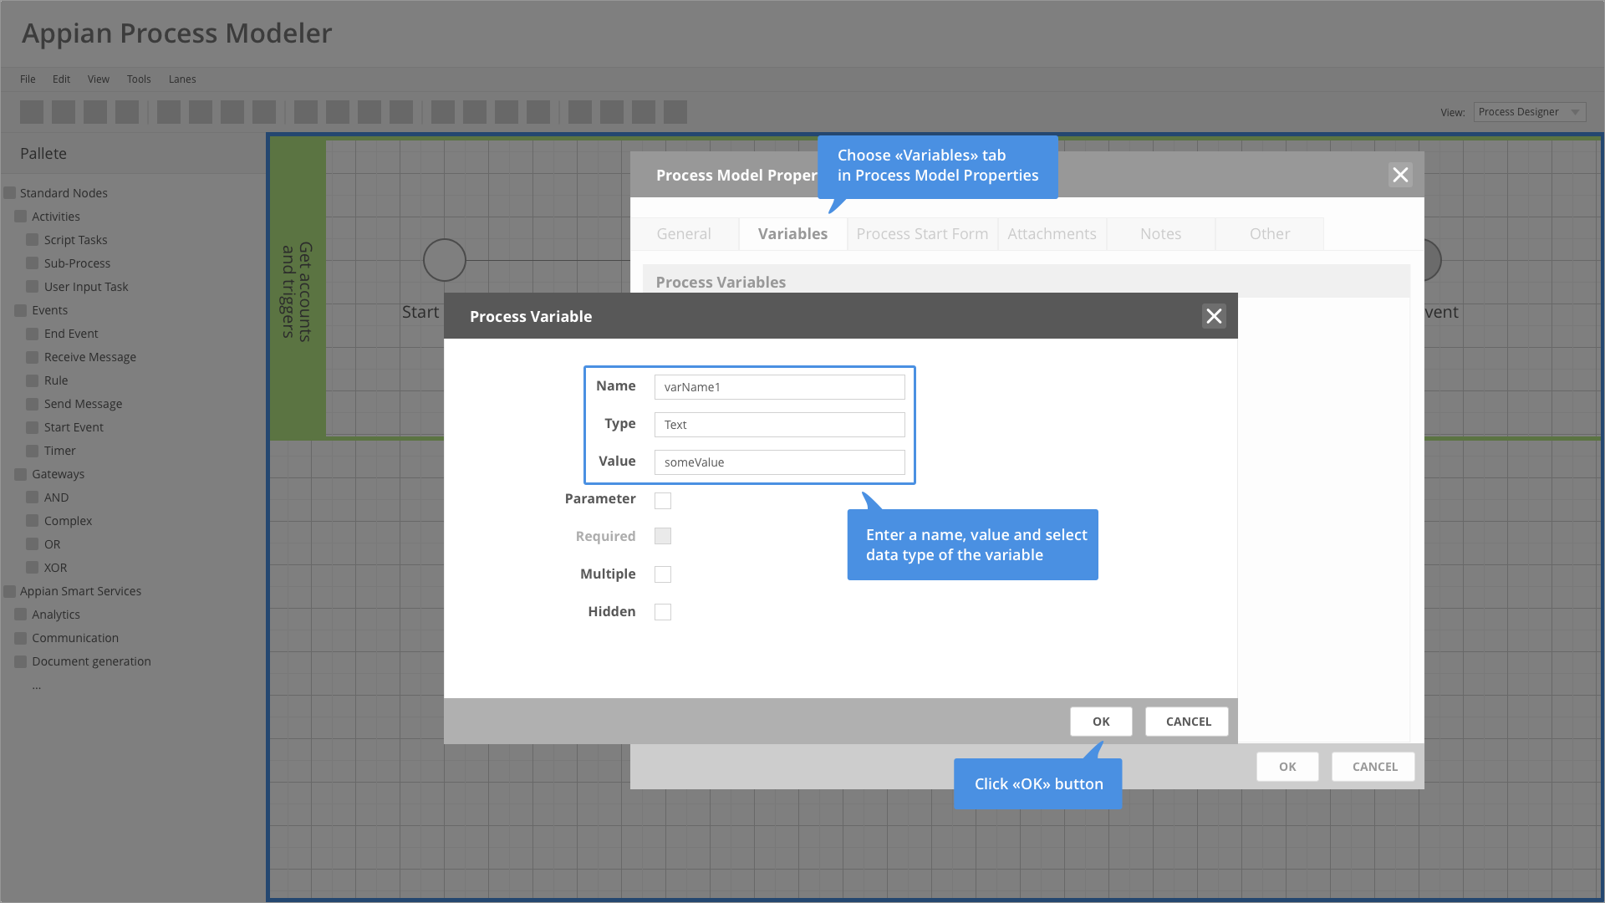Collapse the Standard Nodes tree group
This screenshot has width=1605, height=903.
pyautogui.click(x=10, y=193)
